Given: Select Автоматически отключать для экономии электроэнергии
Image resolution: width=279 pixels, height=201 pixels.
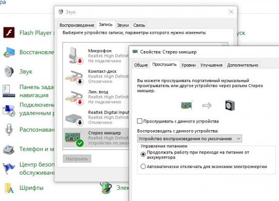Looking at the screenshot, I should [x=143, y=167].
